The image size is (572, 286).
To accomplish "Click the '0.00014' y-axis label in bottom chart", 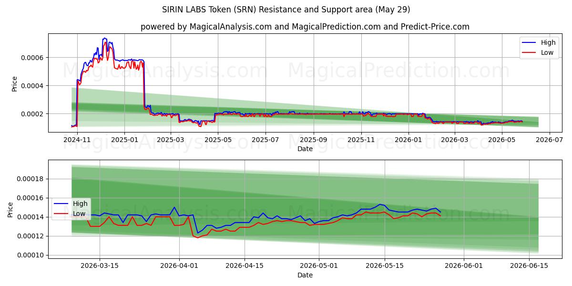I will [31, 217].
